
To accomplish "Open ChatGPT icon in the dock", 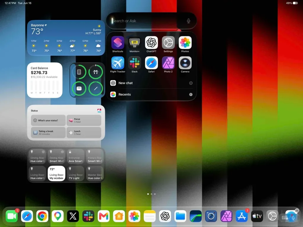I will (165, 216).
